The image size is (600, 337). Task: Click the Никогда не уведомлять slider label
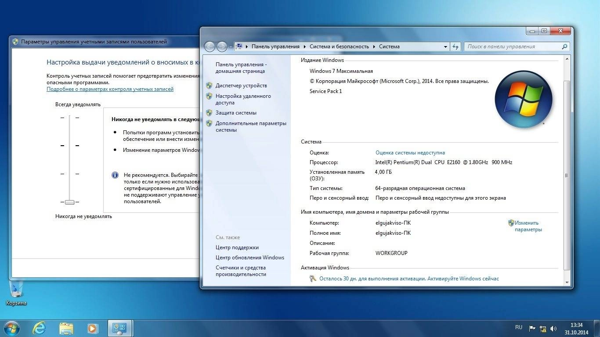[83, 216]
